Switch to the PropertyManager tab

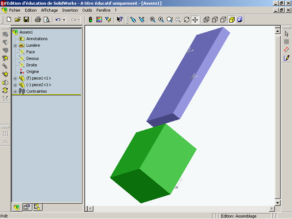coord(27,207)
